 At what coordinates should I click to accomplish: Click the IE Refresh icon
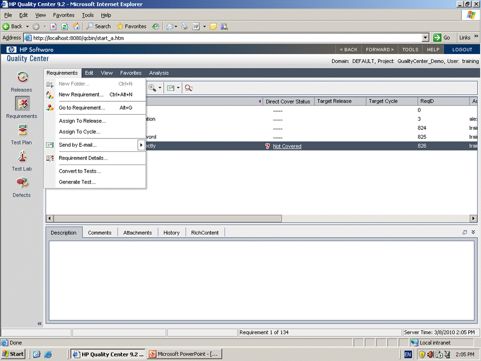click(65, 27)
